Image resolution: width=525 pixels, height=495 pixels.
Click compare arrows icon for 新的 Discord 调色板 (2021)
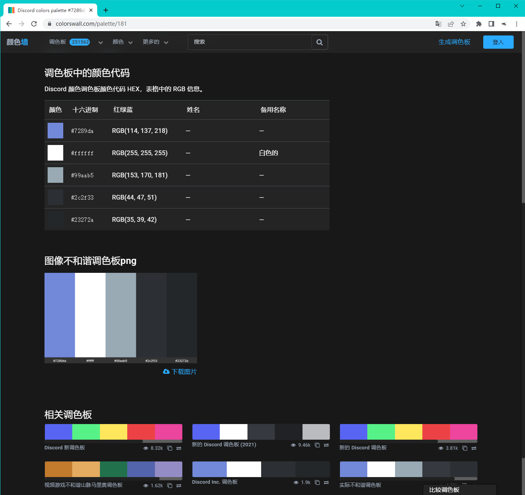click(x=326, y=445)
